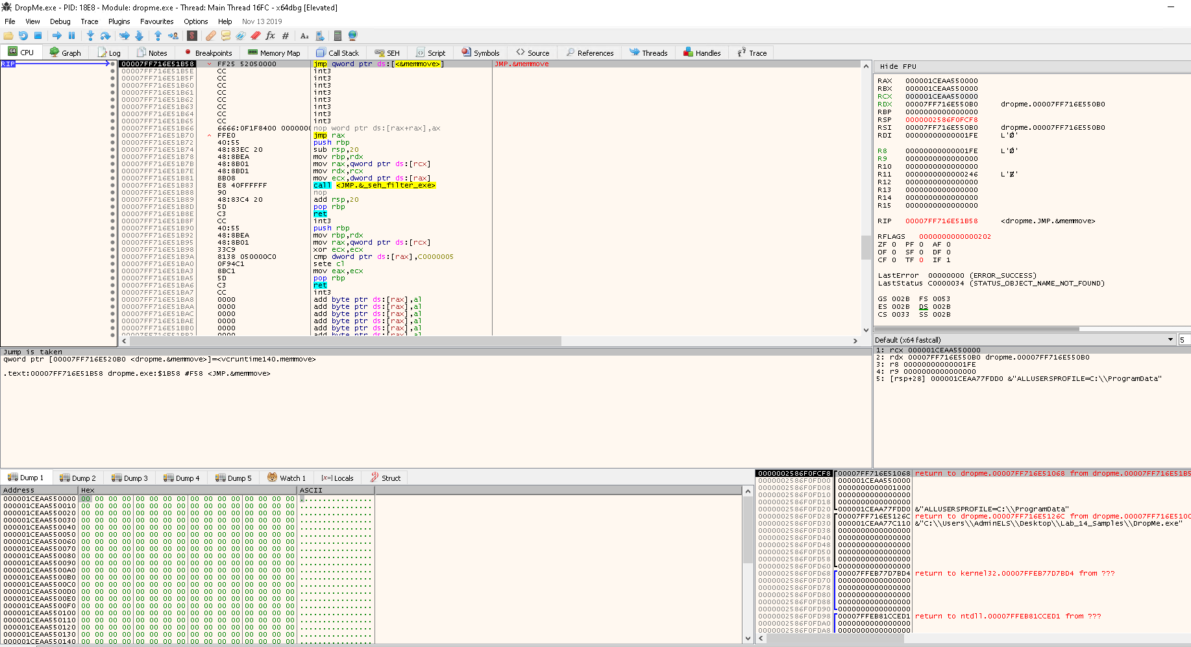The height and width of the screenshot is (647, 1191).
Task: Open the File menu
Action: click(x=10, y=21)
